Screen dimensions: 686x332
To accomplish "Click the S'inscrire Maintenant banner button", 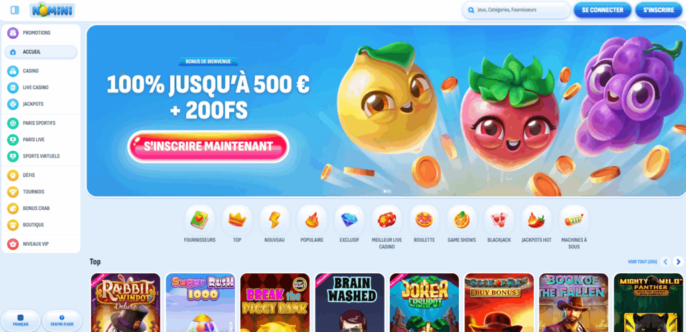I will (x=208, y=147).
